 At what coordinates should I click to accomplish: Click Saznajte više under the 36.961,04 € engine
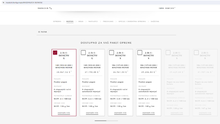[x=120, y=113]
